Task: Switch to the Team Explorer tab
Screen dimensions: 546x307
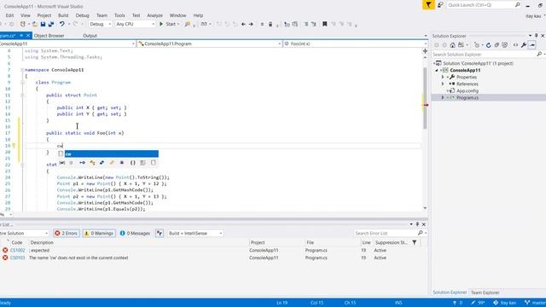Action: tap(485, 293)
